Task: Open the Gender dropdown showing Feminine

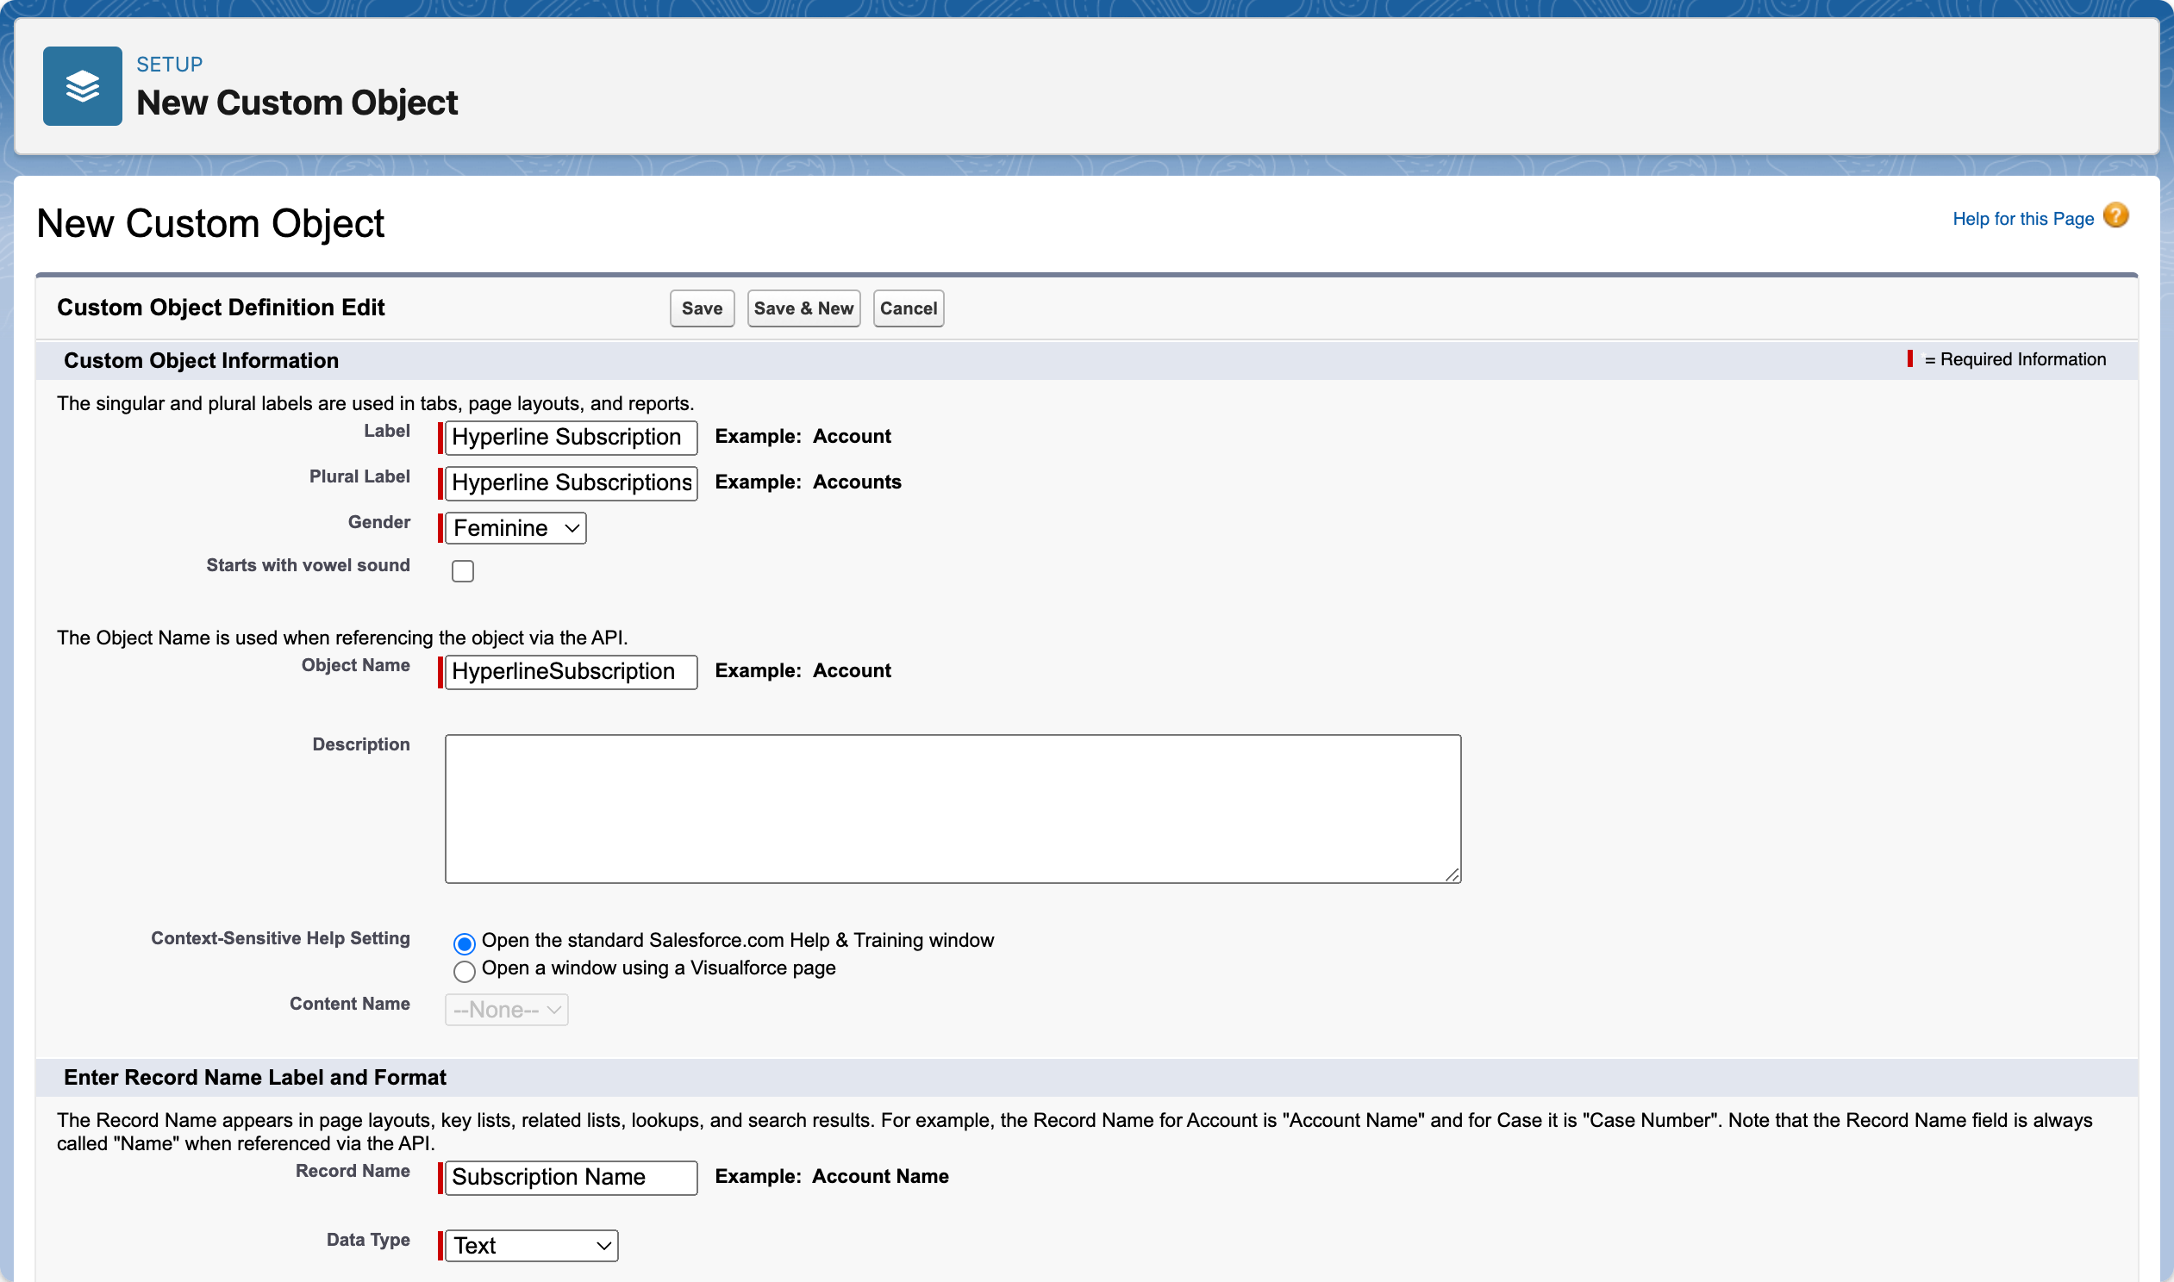Action: (x=515, y=528)
